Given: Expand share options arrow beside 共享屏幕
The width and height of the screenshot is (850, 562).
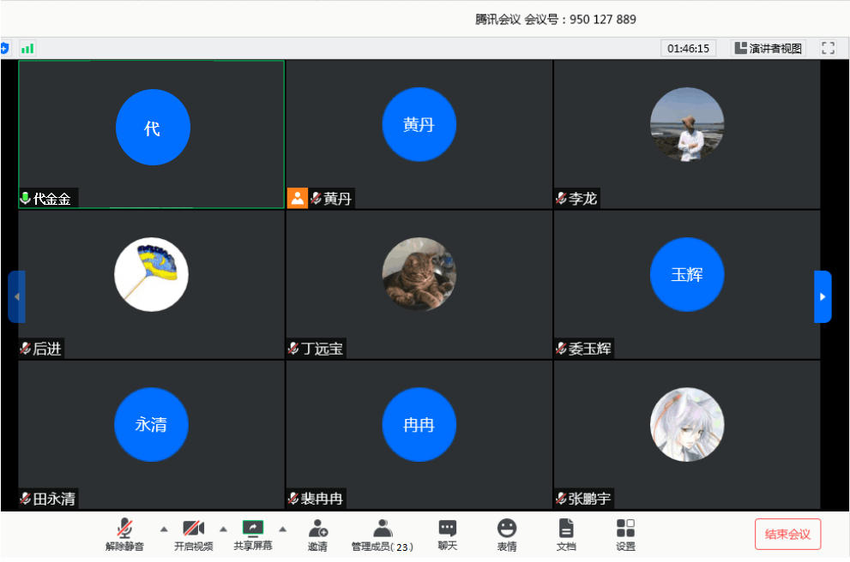Looking at the screenshot, I should coord(282,529).
